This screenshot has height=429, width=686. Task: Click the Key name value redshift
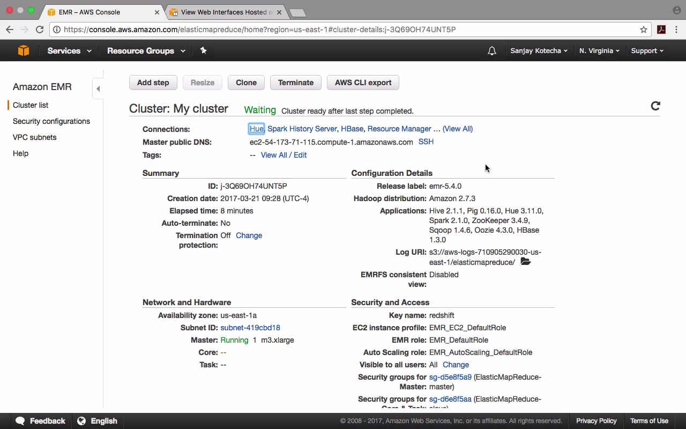tap(442, 315)
